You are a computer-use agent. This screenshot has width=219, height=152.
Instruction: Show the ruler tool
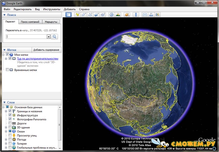136,14
